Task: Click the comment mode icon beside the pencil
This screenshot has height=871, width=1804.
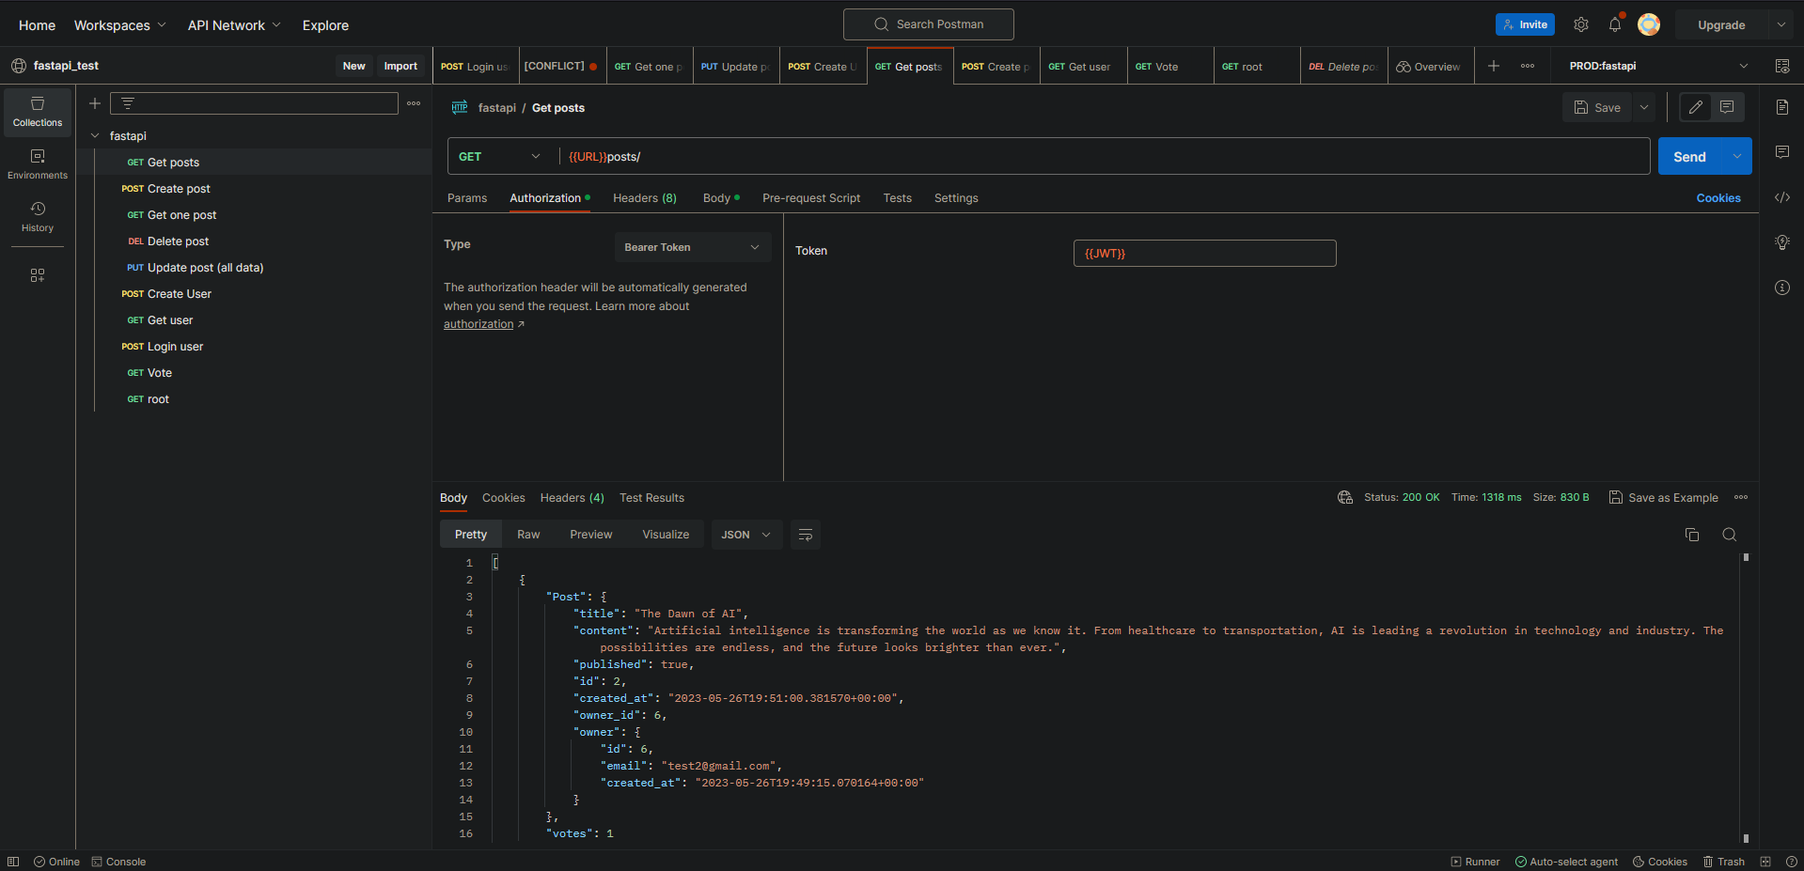Action: click(1727, 107)
